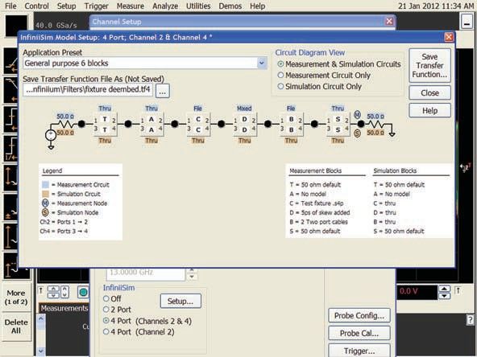Click the A block in circuit diagram
The width and height of the screenshot is (477, 357).
(x=151, y=125)
